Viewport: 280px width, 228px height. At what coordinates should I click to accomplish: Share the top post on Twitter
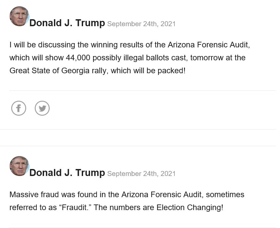[x=42, y=108]
